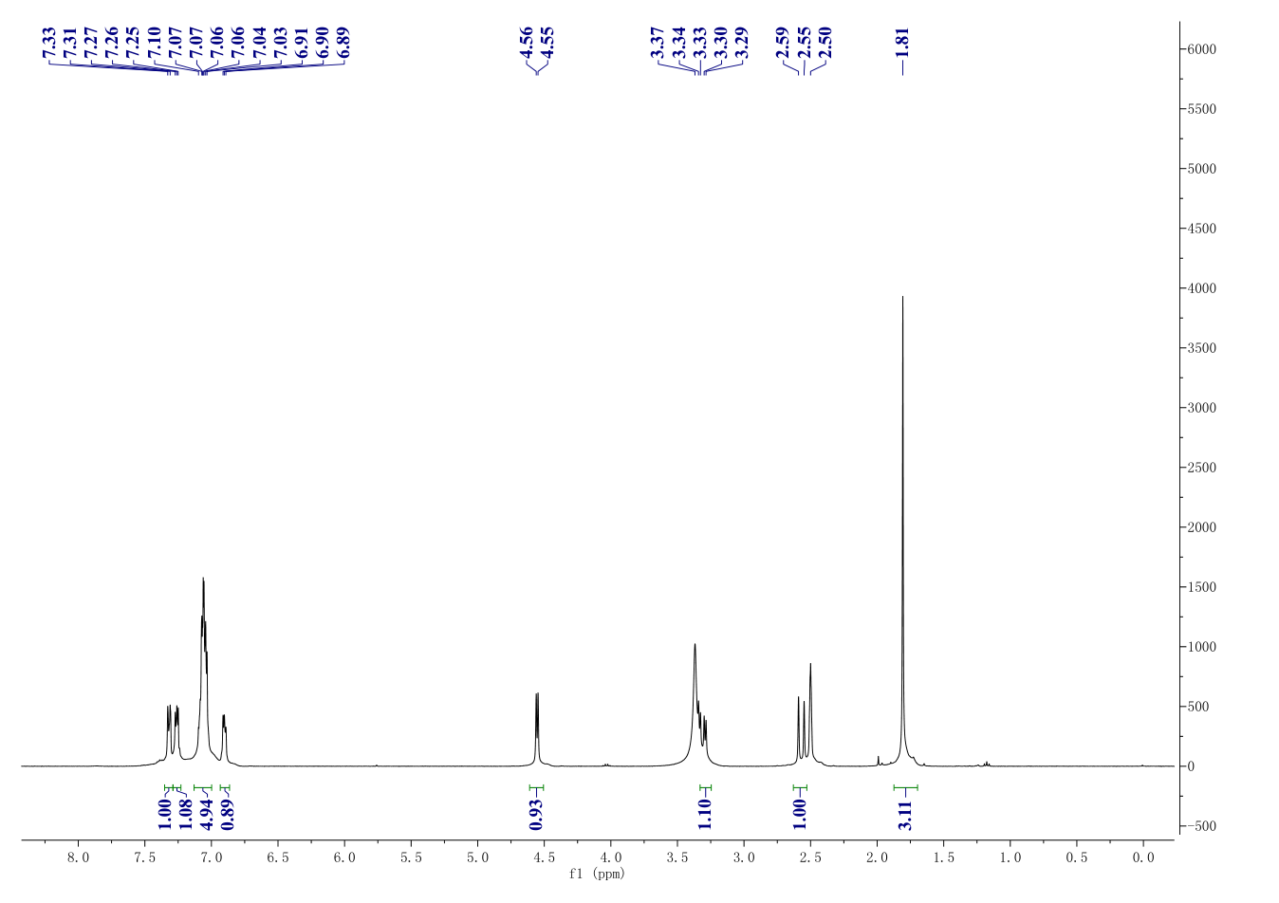Select the -500 intensity axis label
The image size is (1279, 903).
(x=1200, y=826)
